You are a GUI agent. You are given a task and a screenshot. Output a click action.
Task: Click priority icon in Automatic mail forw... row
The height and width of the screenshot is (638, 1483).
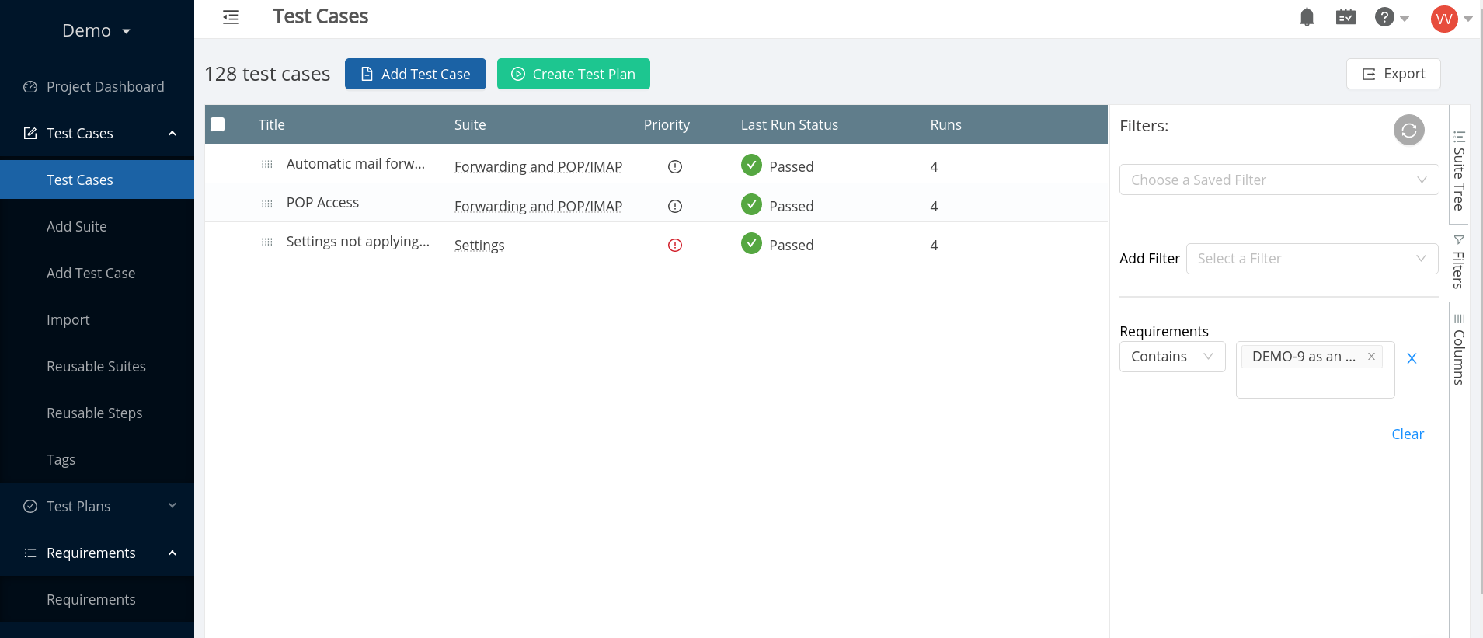(675, 166)
